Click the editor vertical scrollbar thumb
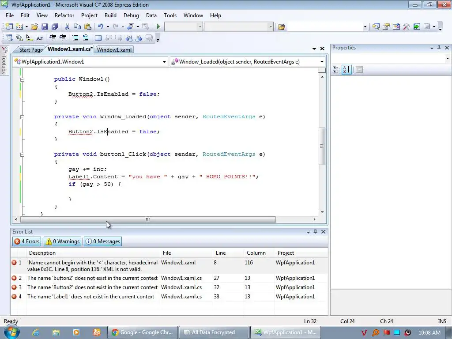This screenshot has width=452, height=339. pyautogui.click(x=322, y=146)
